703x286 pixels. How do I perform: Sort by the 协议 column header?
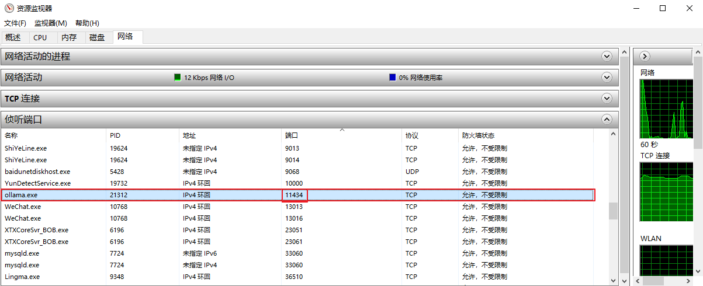[x=430, y=135]
